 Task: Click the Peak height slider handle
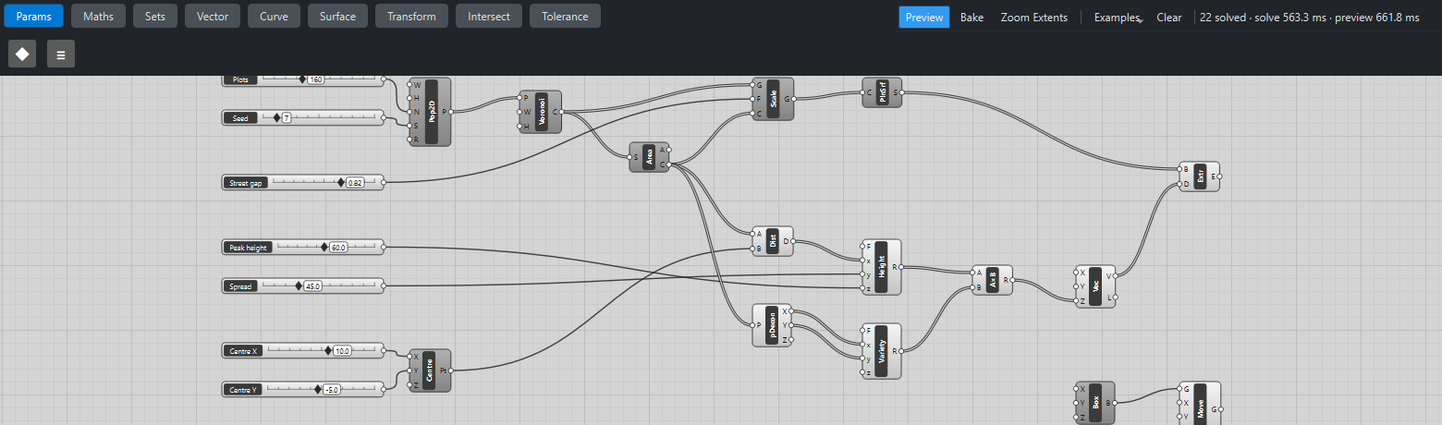click(324, 248)
